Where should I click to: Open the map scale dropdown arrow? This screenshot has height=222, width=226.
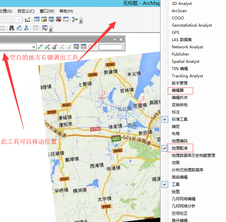pyautogui.click(x=19, y=19)
